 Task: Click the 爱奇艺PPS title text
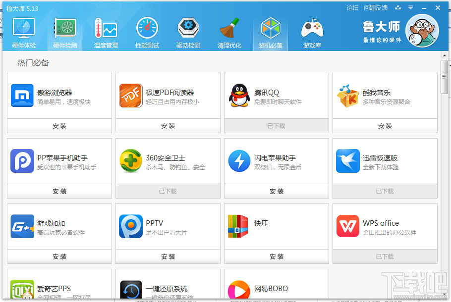pyautogui.click(x=54, y=289)
